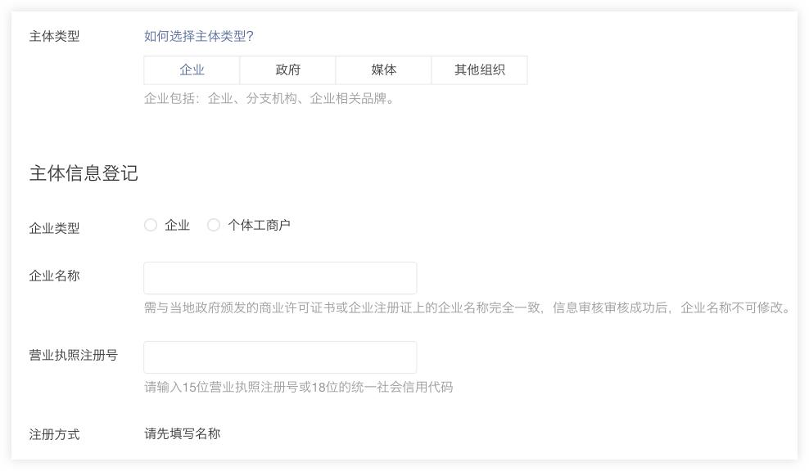Select the 企业 radio button
The image size is (809, 471).
pyautogui.click(x=151, y=225)
